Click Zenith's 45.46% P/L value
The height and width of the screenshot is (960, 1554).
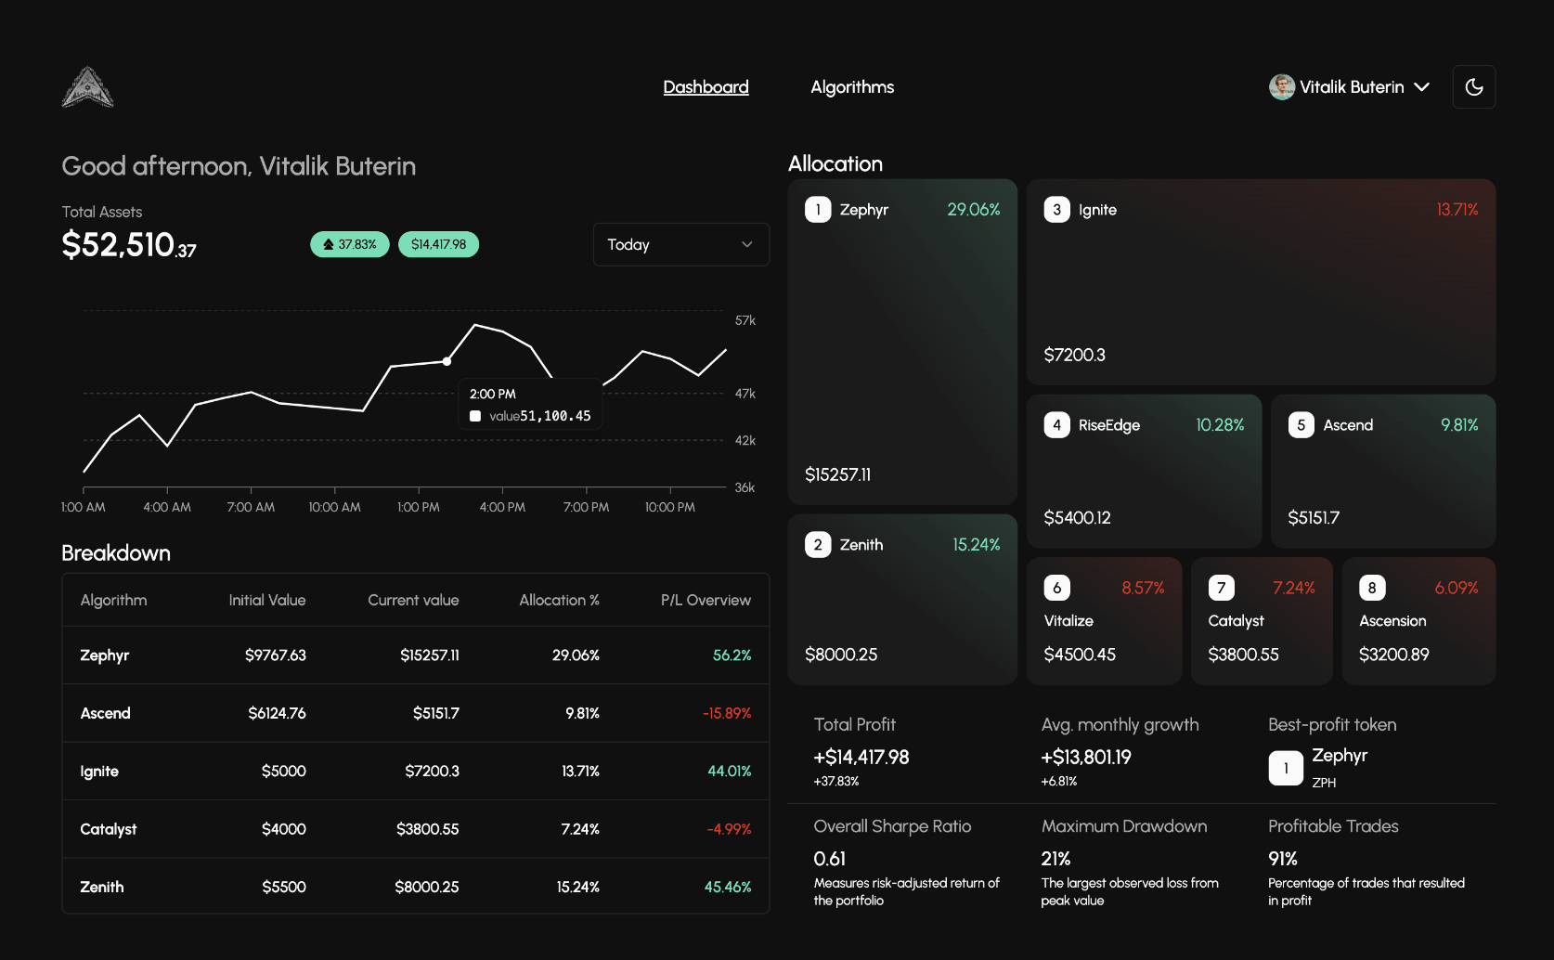[x=728, y=887]
